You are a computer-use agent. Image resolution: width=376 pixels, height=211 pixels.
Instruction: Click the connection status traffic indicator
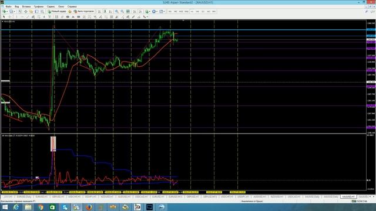coord(354,202)
